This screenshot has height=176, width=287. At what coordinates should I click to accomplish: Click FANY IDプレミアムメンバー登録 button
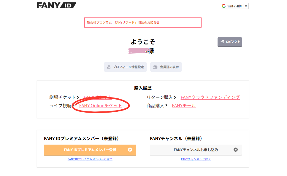pos(90,150)
